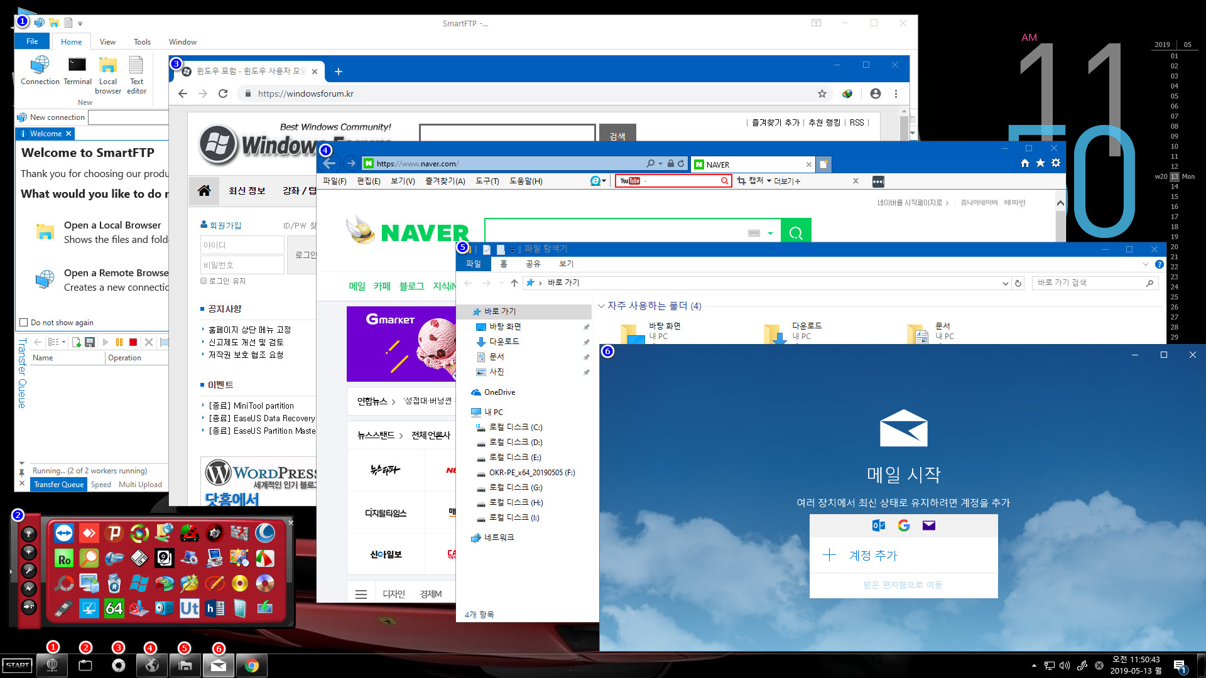Open Naver search input keyboard dropdown
This screenshot has height=678, width=1206.
[770, 233]
